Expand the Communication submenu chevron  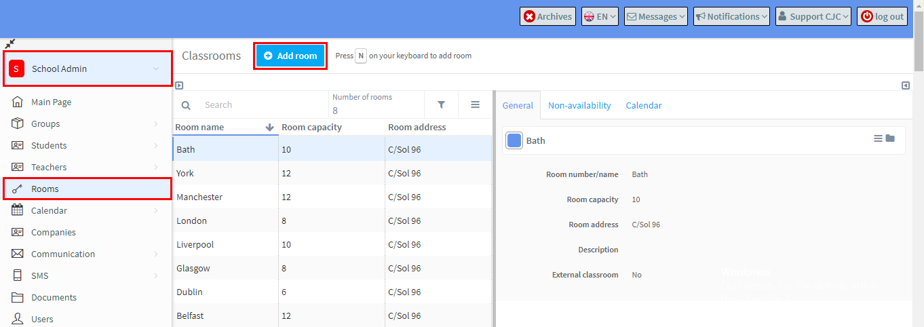156,254
